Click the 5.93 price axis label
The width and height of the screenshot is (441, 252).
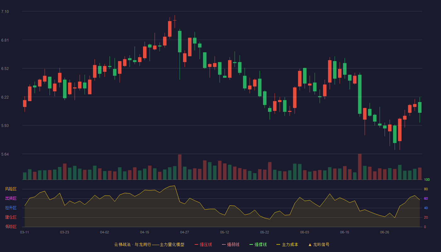click(5, 126)
